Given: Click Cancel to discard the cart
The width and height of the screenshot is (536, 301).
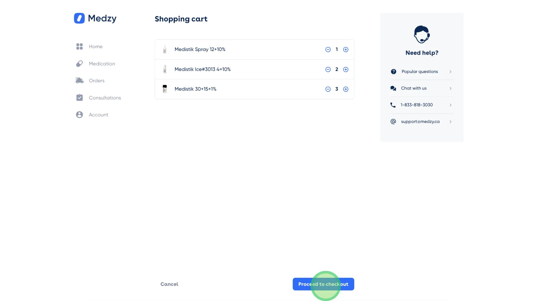Looking at the screenshot, I should click(169, 284).
